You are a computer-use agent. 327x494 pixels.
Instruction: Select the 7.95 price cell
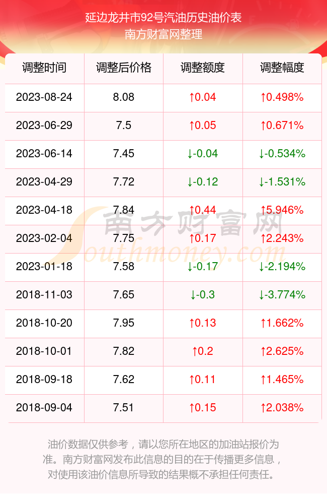coord(124,323)
